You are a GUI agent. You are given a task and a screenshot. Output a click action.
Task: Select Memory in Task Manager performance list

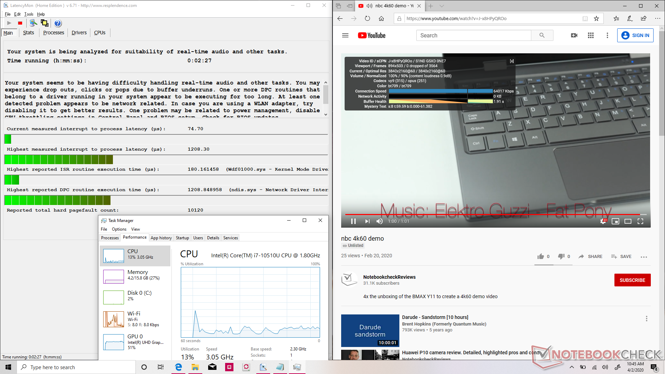pyautogui.click(x=135, y=276)
